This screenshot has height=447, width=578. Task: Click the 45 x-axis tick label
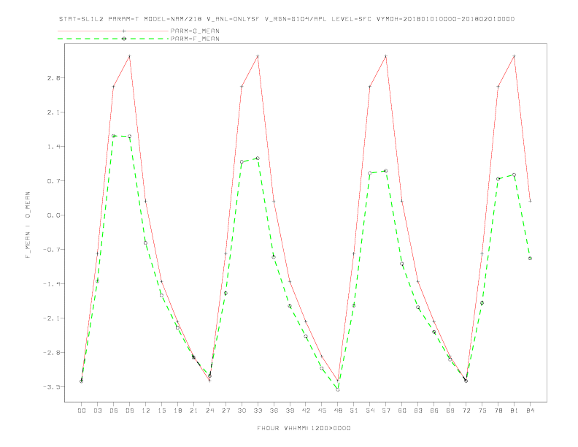coord(322,410)
